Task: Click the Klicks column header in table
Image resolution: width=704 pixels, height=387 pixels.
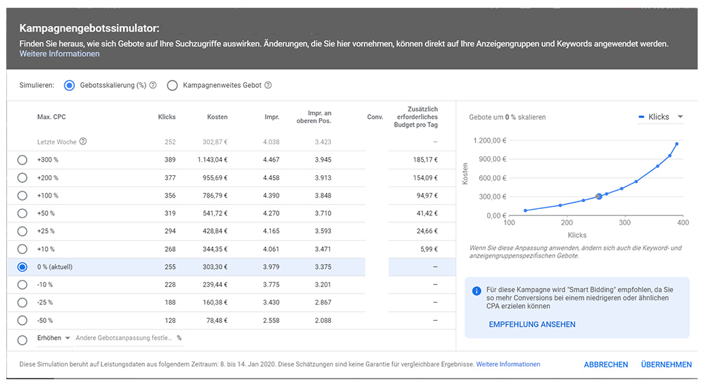Action: click(167, 117)
